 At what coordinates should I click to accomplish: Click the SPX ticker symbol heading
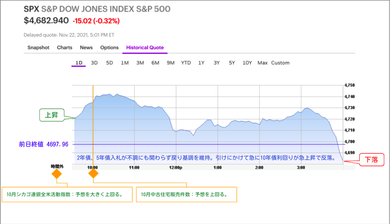pyautogui.click(x=31, y=9)
